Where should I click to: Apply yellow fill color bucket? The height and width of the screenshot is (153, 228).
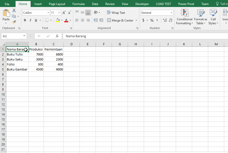[58, 20]
